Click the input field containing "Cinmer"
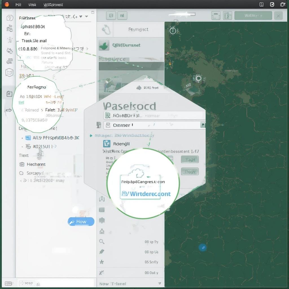The width and height of the screenshot is (289, 289). click(154, 125)
